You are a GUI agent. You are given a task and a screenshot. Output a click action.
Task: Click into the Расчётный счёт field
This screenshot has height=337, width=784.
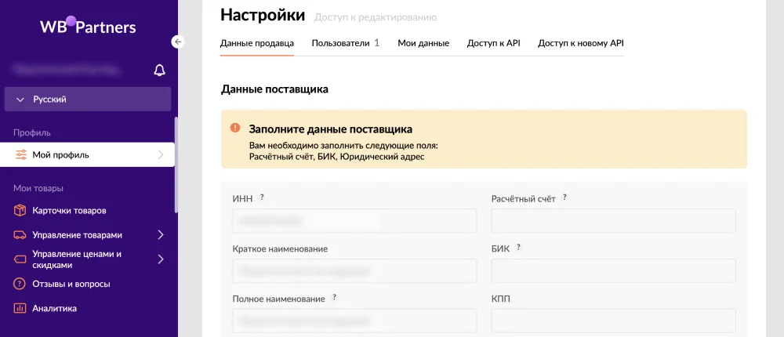click(613, 221)
